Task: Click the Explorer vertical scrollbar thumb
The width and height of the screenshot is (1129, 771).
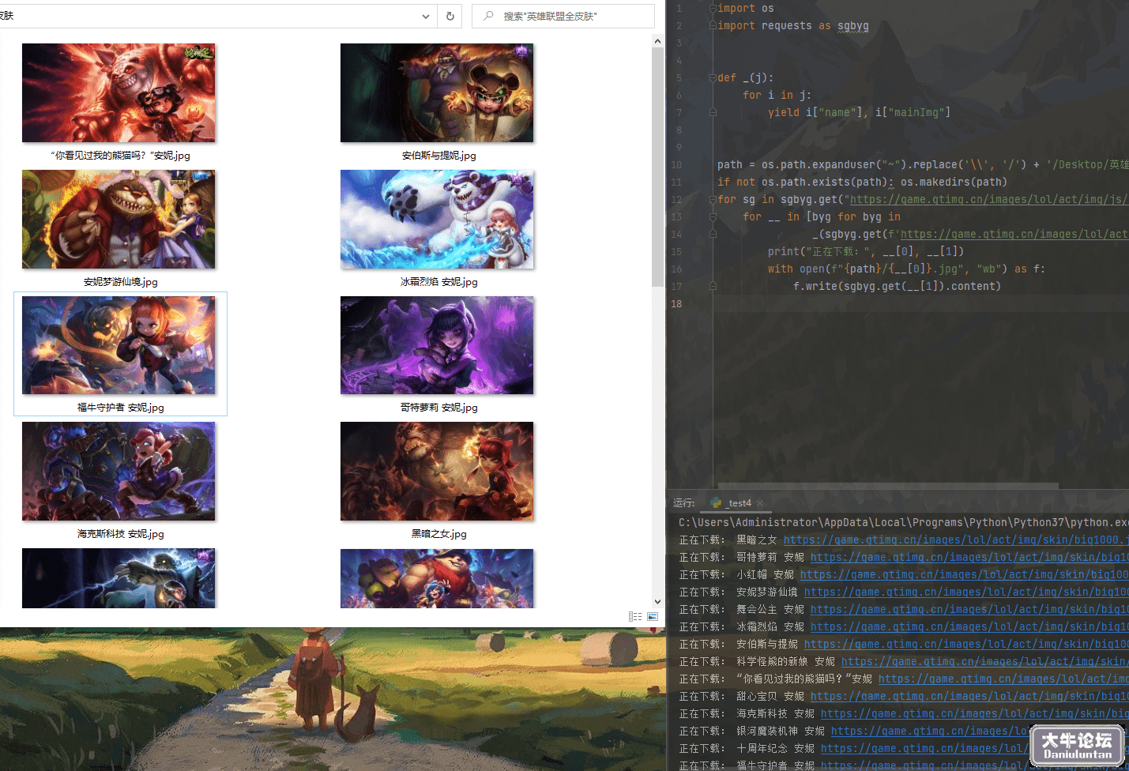Action: (x=657, y=167)
